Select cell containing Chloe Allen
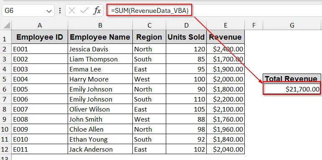The height and width of the screenshot is (160, 322). click(100, 129)
